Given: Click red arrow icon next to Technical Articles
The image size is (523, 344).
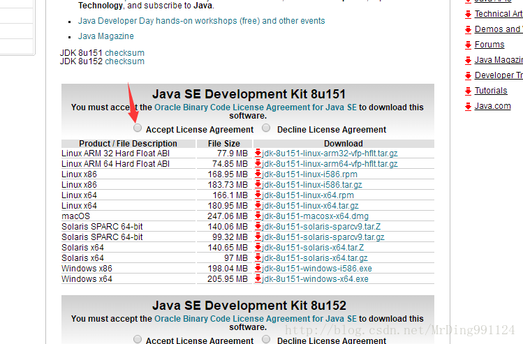Looking at the screenshot, I should [x=469, y=14].
